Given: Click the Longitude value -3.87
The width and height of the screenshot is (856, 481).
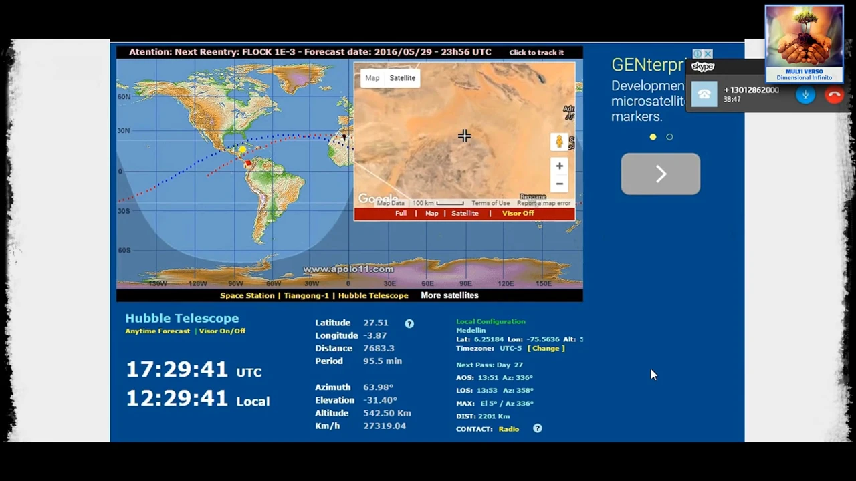Looking at the screenshot, I should pos(374,335).
